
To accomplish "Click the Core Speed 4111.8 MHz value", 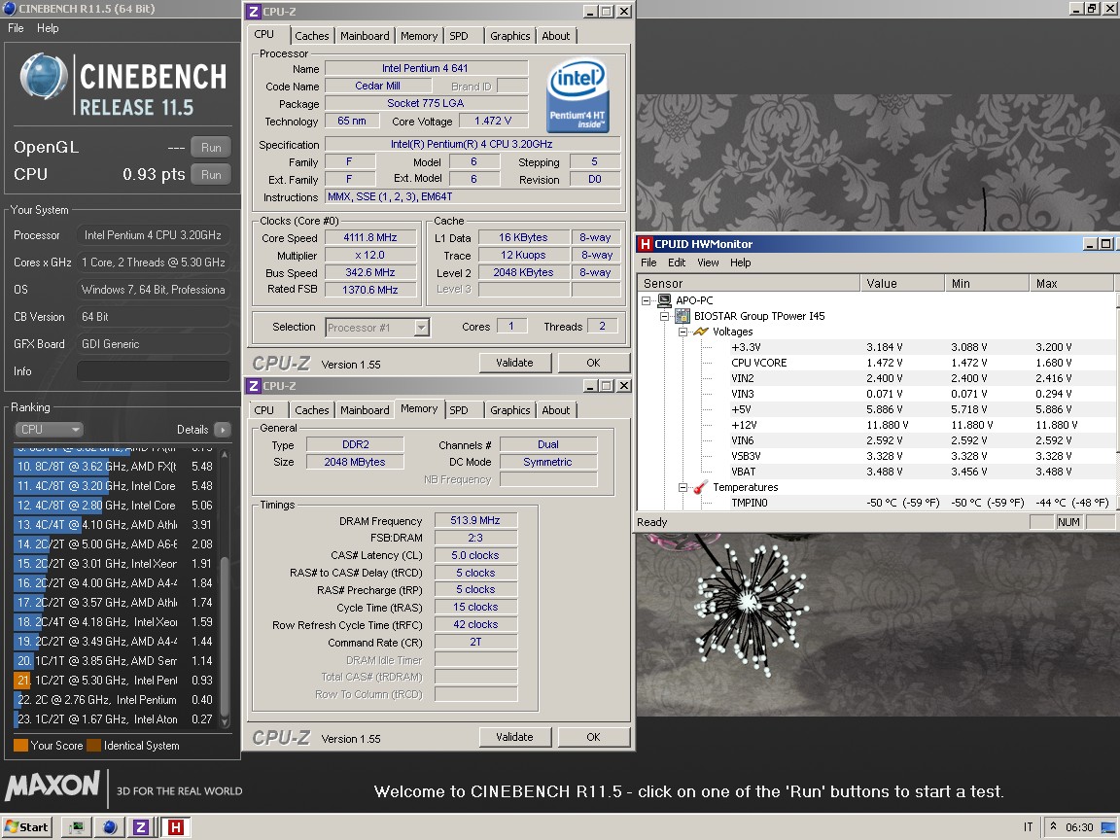I will pyautogui.click(x=370, y=237).
